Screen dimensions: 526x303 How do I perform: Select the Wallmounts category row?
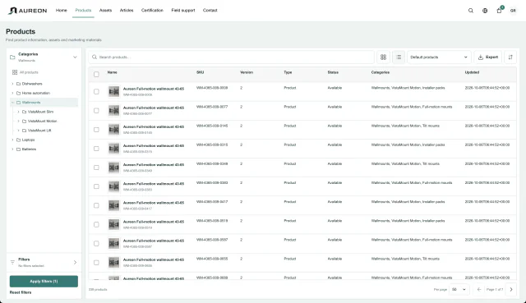[x=44, y=103]
